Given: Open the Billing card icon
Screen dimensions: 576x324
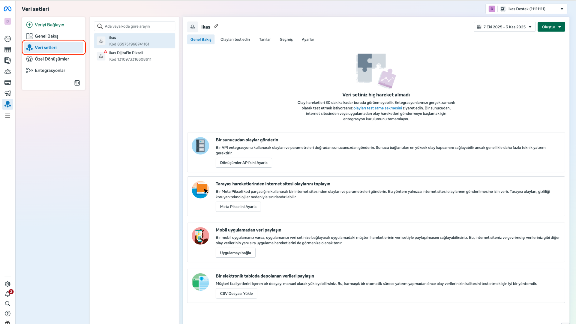Looking at the screenshot, I should pyautogui.click(x=8, y=82).
